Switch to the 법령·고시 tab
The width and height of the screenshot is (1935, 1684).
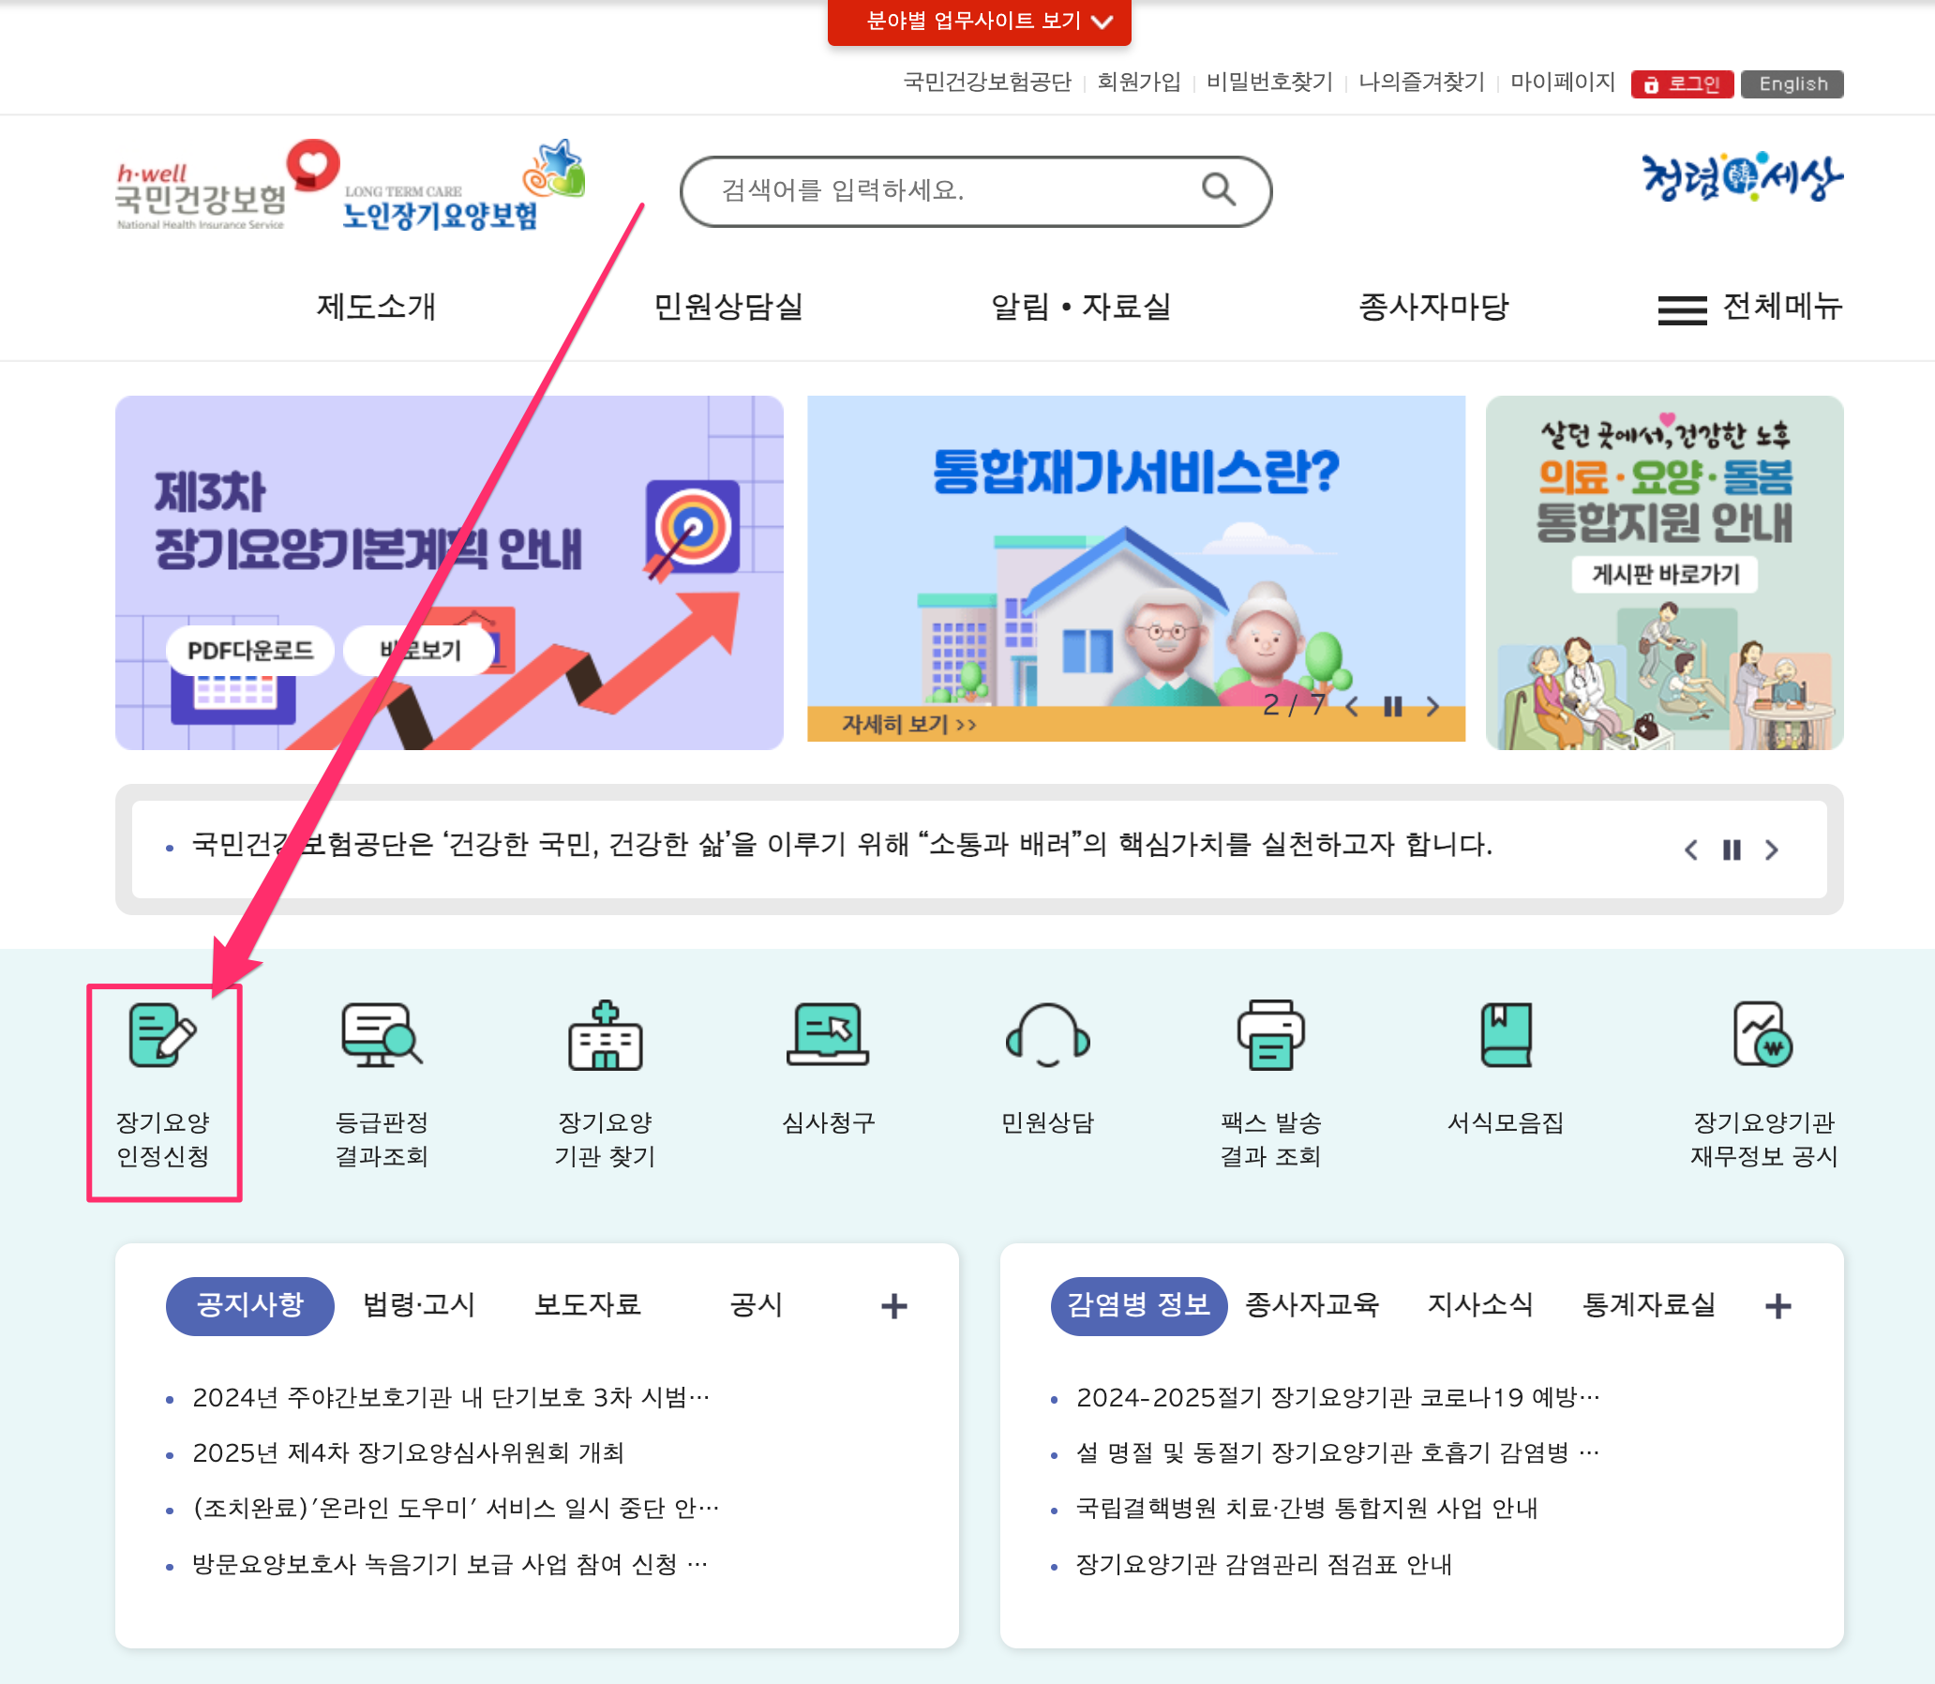[x=419, y=1304]
